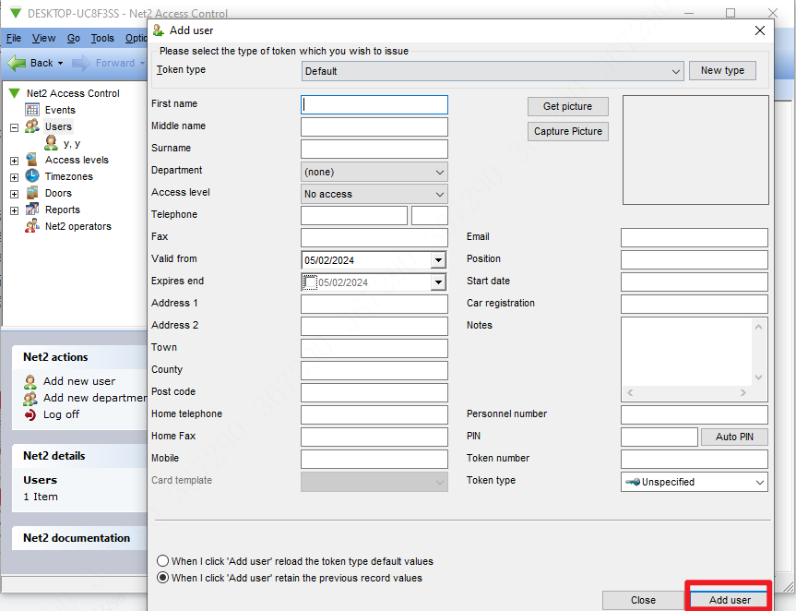This screenshot has width=796, height=611.
Task: Click the First name input field
Action: (374, 105)
